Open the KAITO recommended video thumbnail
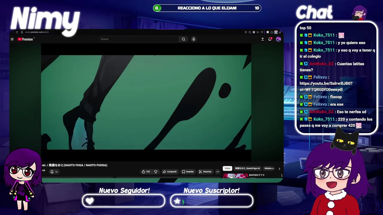Image resolution: width=383 pixels, height=215 pixels. pos(235,176)
